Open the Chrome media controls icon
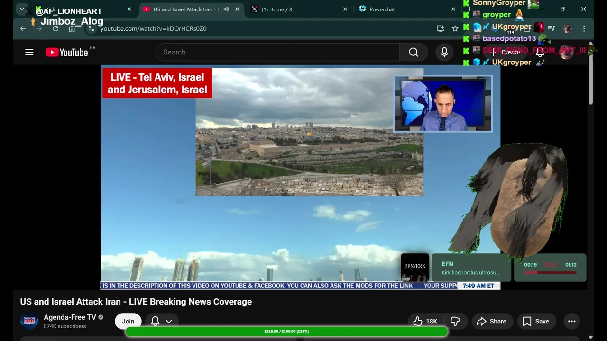Image resolution: width=607 pixels, height=341 pixels. [552, 28]
